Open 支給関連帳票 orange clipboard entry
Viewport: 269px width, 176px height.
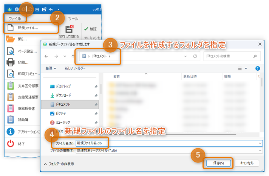[x=22, y=97]
